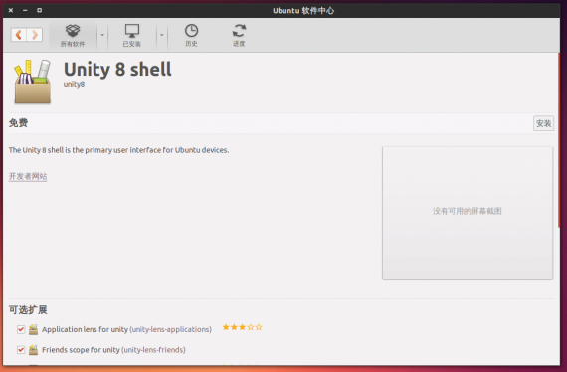Show the Installed (已安装) software view

click(132, 35)
